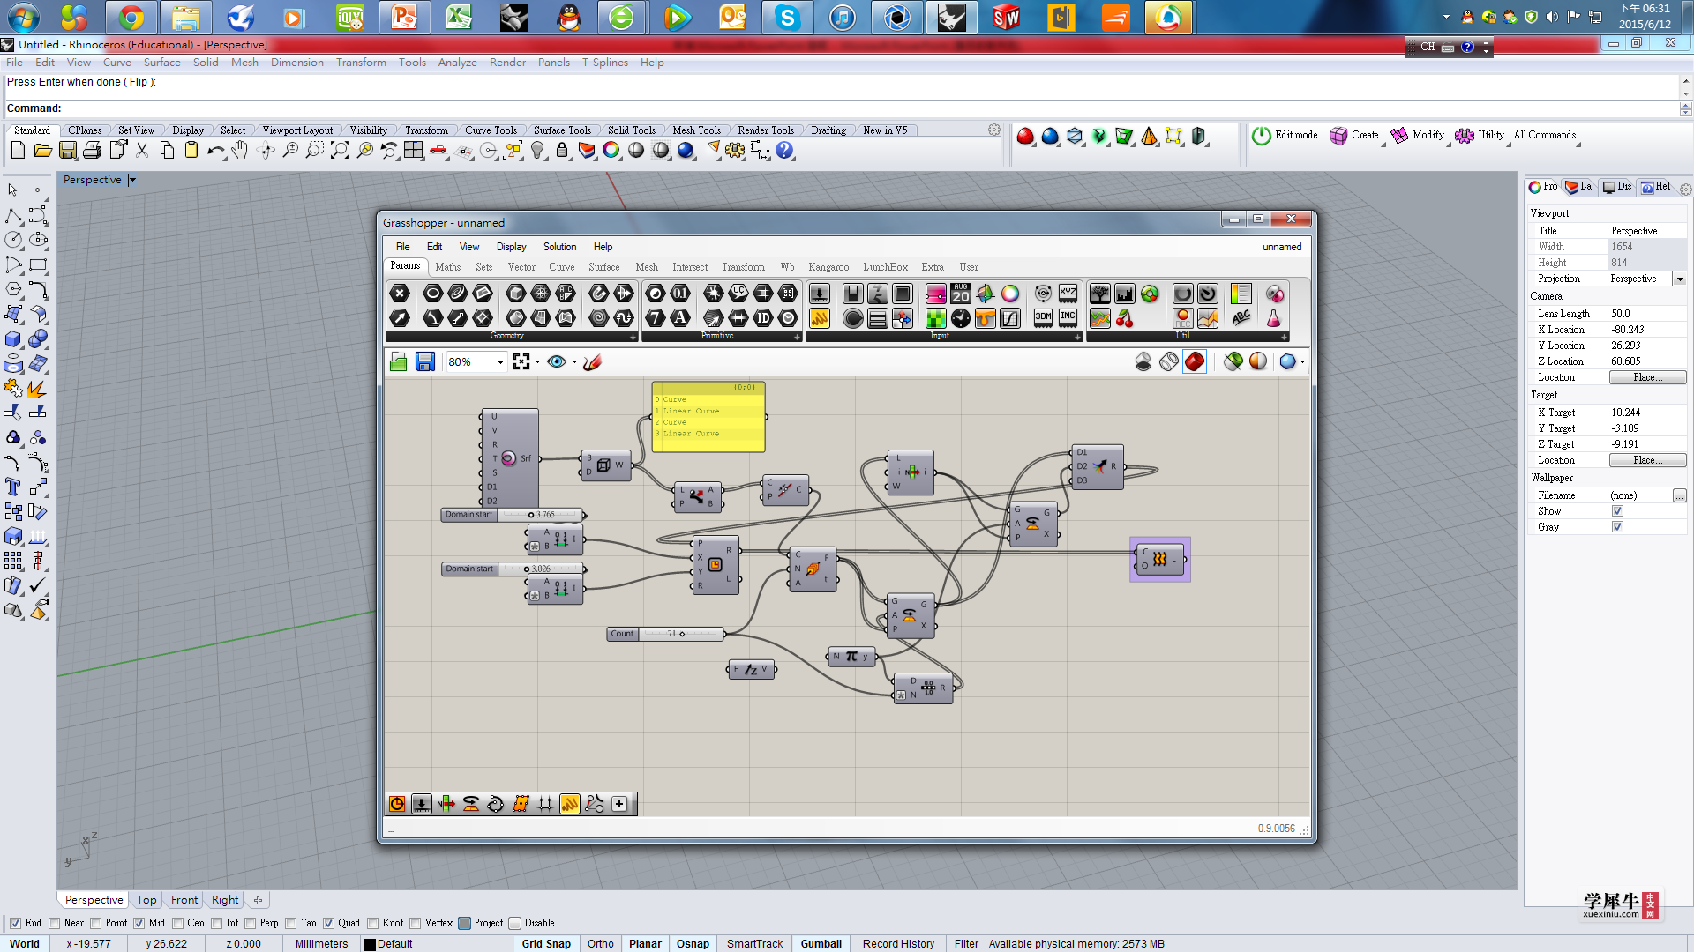Image resolution: width=1694 pixels, height=952 pixels.
Task: Expand the Util panel in Params tab
Action: click(x=1284, y=337)
